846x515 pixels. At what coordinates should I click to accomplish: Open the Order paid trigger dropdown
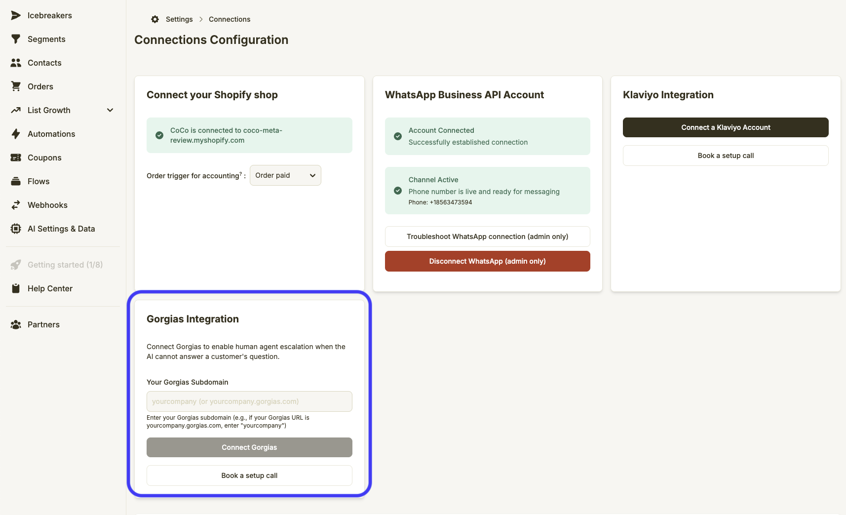click(285, 175)
